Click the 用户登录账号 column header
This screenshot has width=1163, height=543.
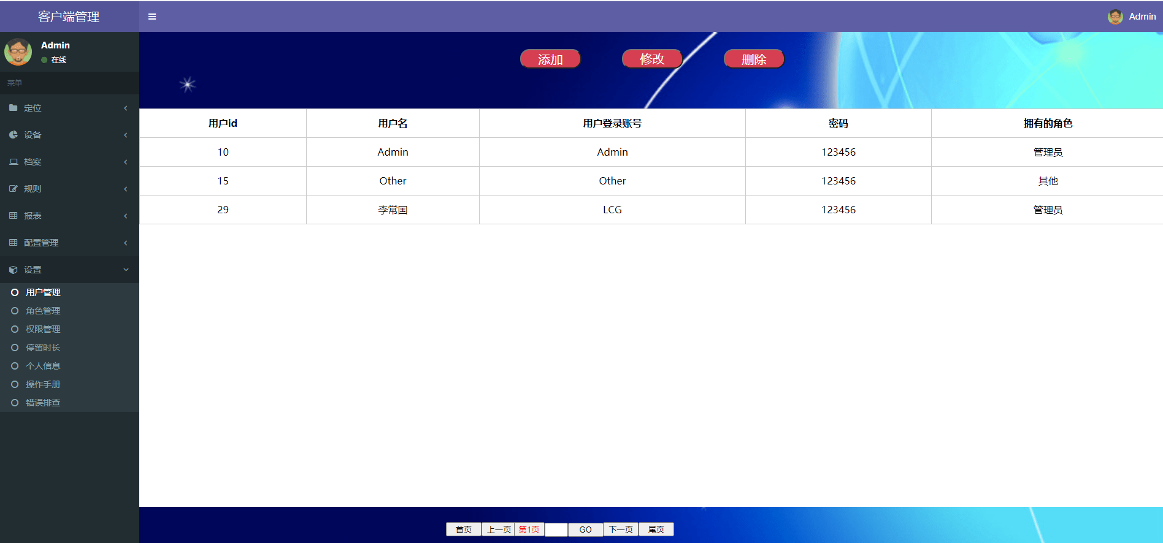(612, 123)
